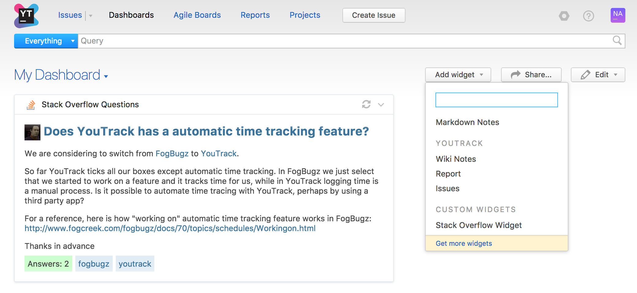Toggle the Add widget dropdown
Screen dimensions: 637x293
click(458, 75)
